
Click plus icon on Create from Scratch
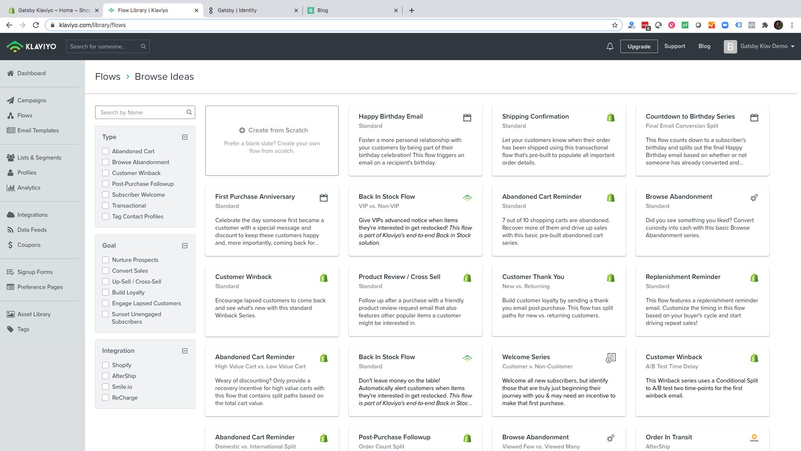coord(242,130)
